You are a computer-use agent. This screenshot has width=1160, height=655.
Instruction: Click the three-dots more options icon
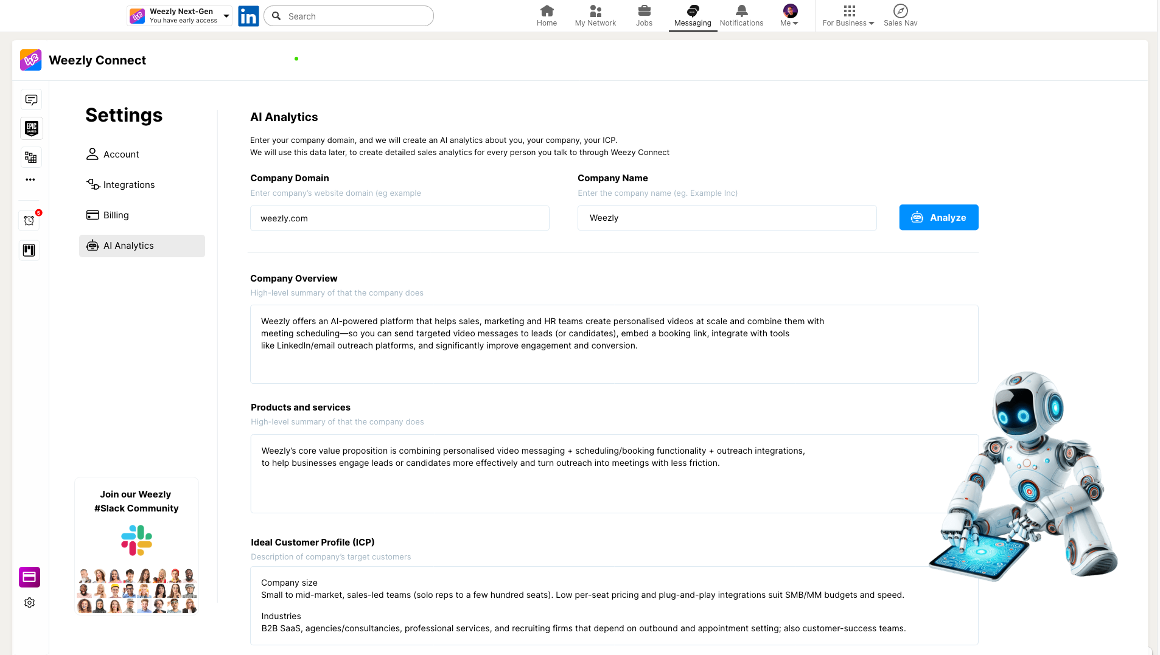click(30, 180)
